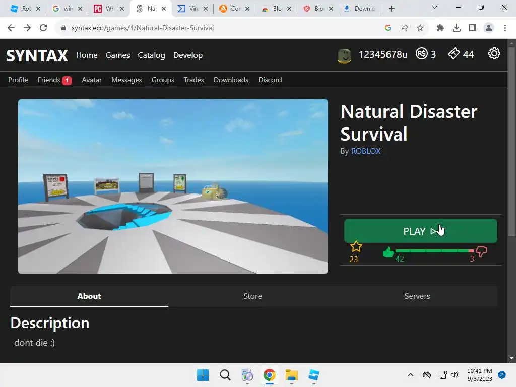Open the settings gear icon
The width and height of the screenshot is (516, 387).
pyautogui.click(x=494, y=53)
